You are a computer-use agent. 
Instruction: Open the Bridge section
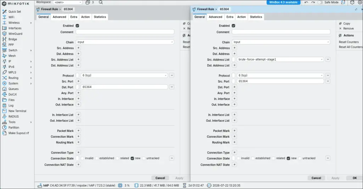pos(13,39)
